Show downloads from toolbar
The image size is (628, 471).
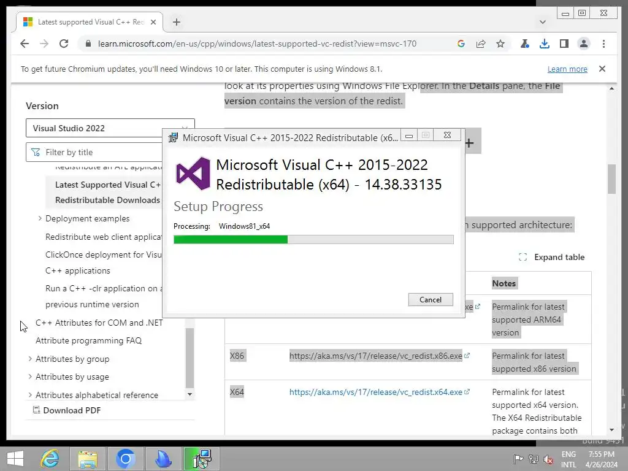click(545, 44)
